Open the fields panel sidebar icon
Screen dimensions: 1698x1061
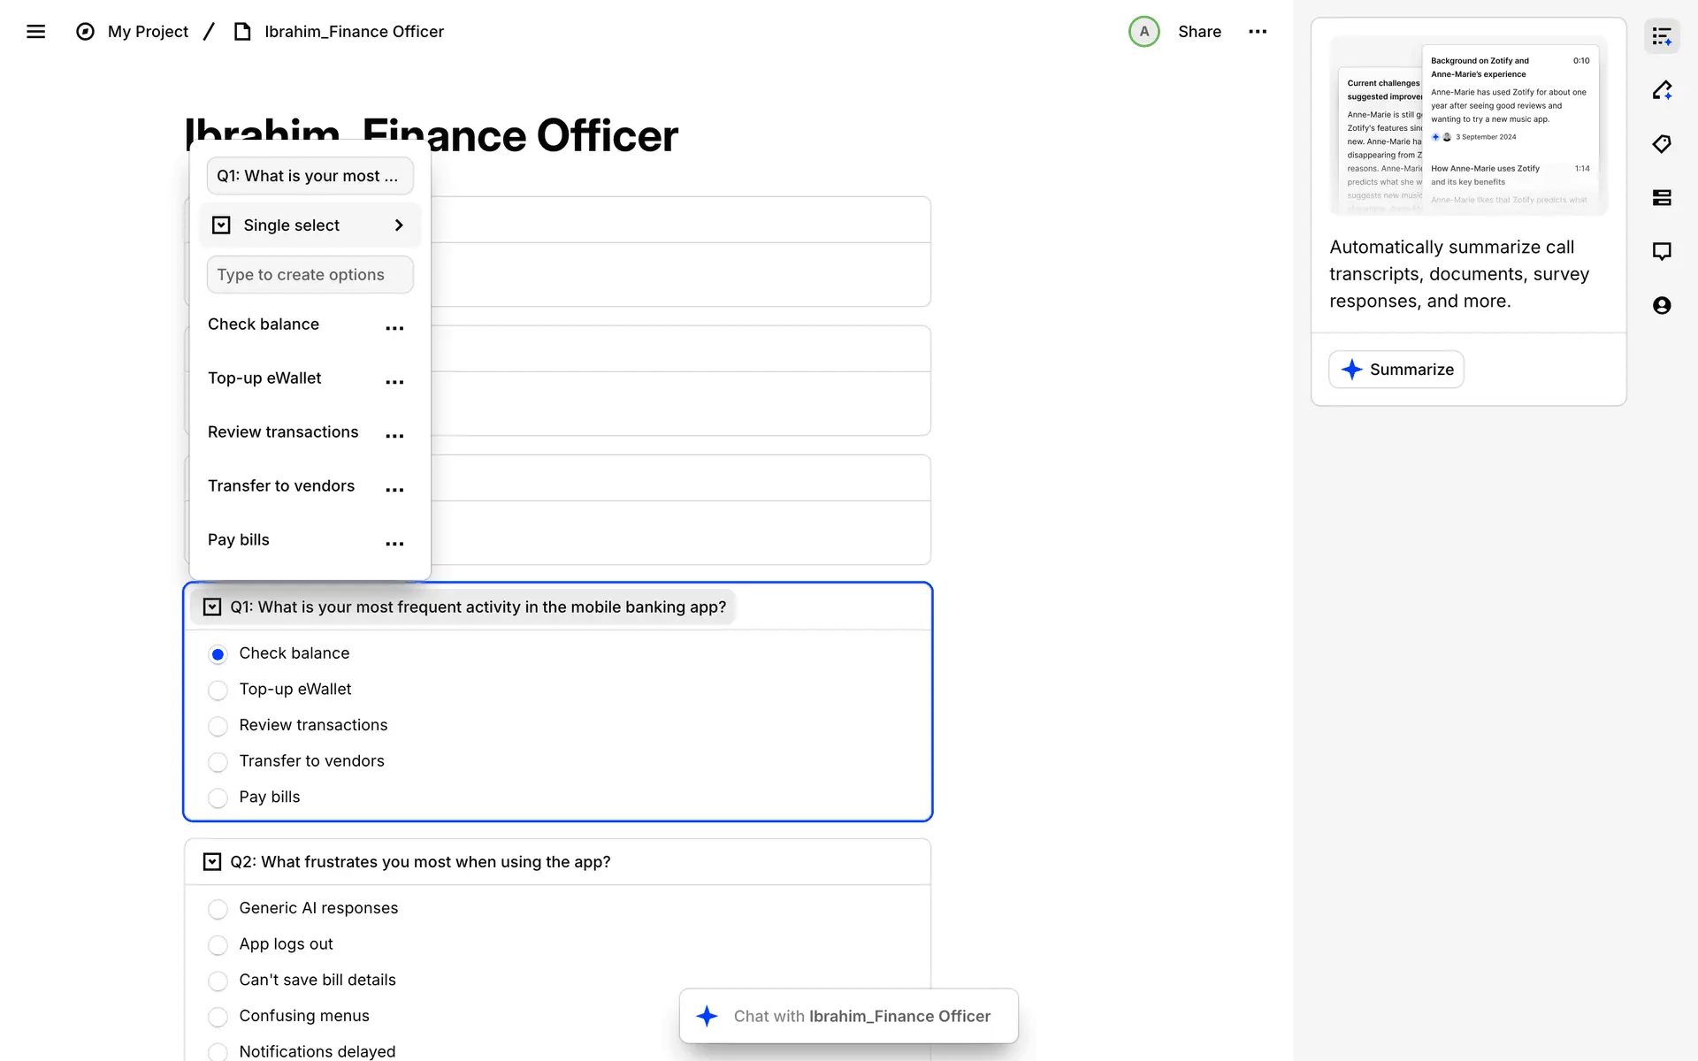pyautogui.click(x=1662, y=198)
